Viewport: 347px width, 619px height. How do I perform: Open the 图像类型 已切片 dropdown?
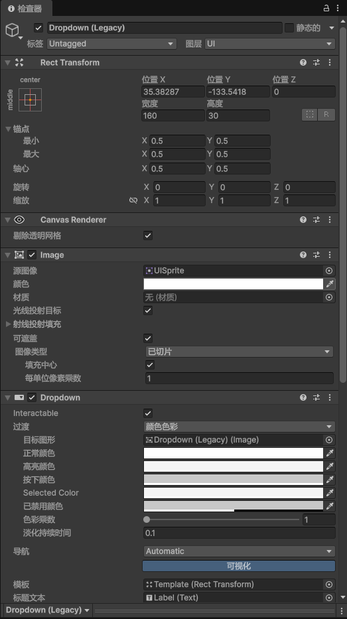pyautogui.click(x=240, y=352)
